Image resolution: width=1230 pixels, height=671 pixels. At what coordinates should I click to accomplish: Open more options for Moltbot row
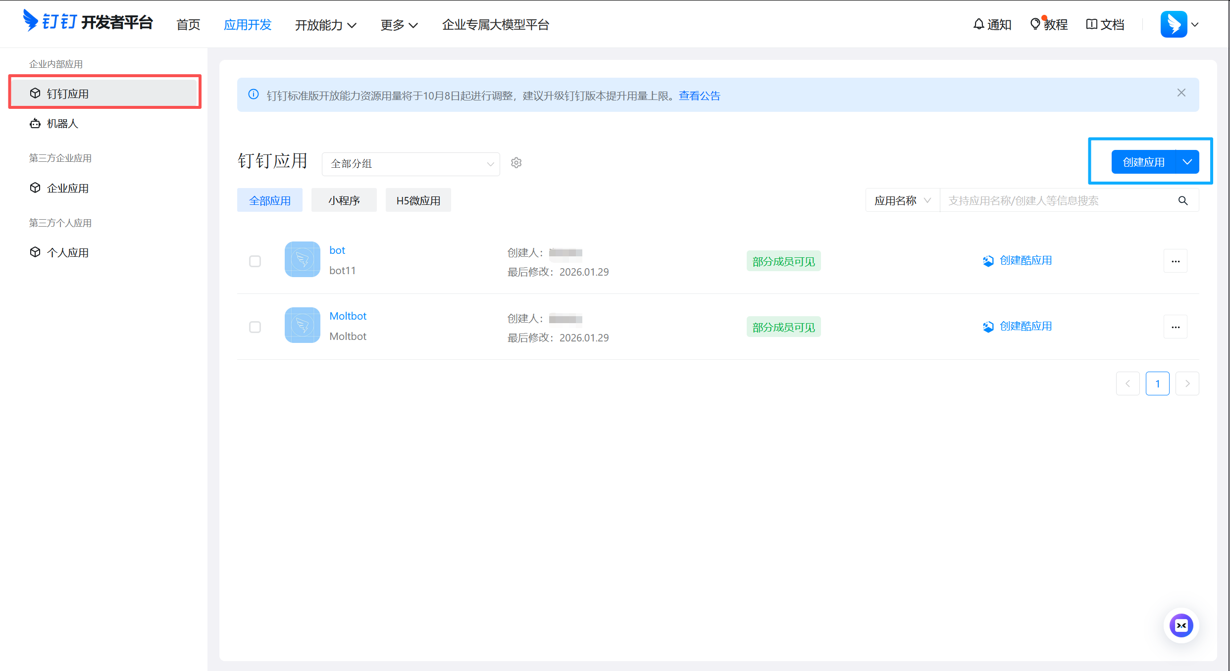(1176, 327)
